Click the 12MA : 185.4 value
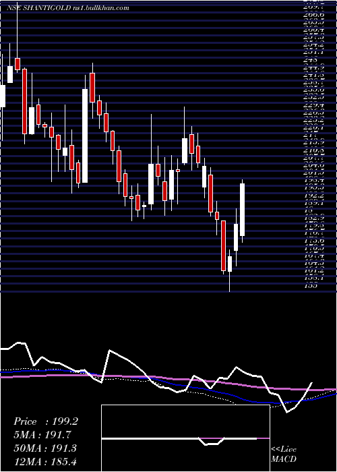This screenshot has height=472, width=337. point(46,462)
